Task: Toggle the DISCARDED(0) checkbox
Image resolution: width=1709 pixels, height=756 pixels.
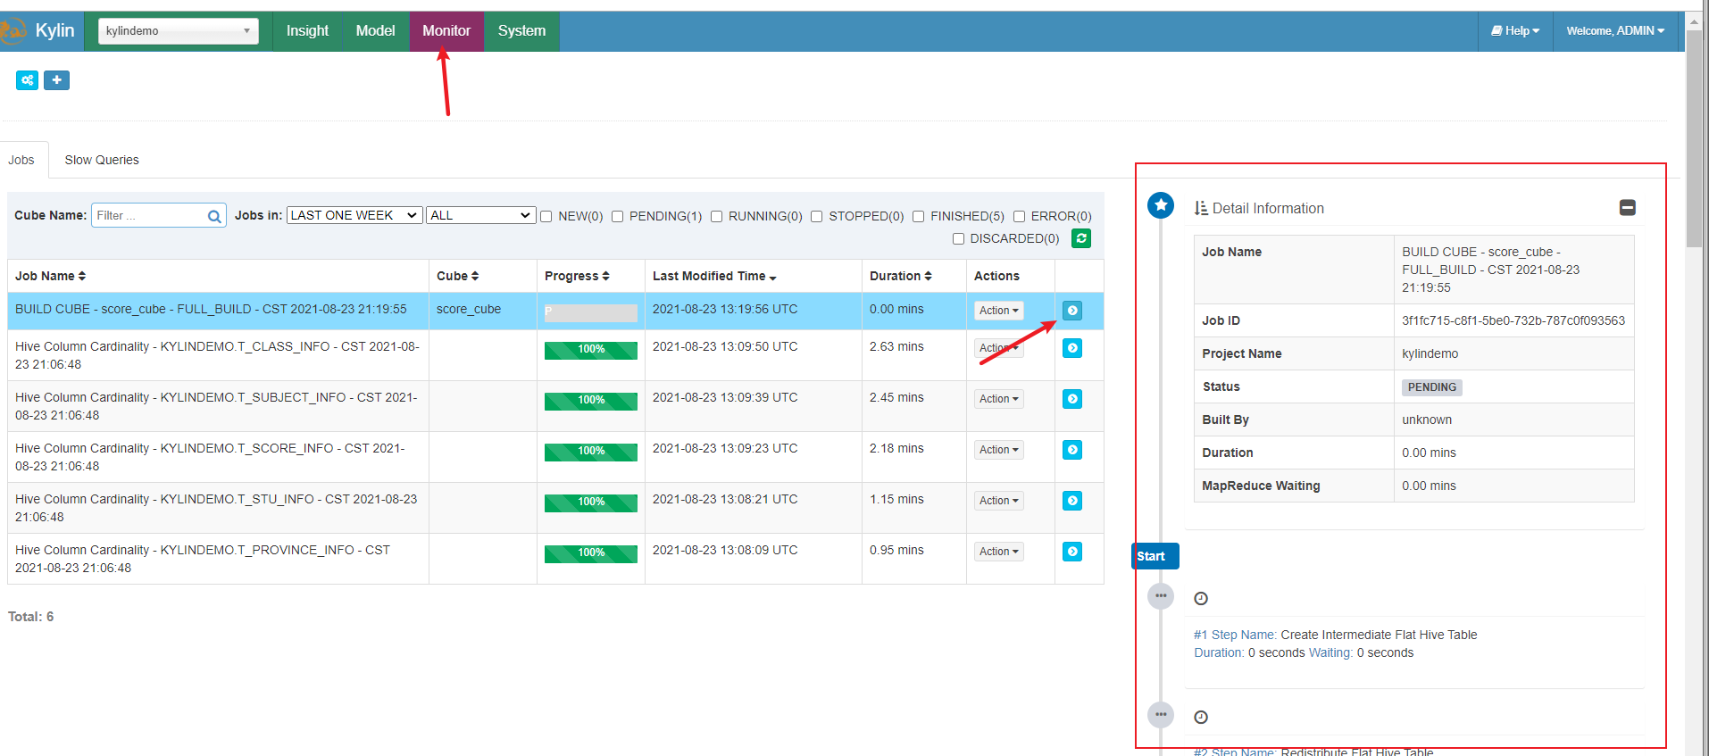Action: point(958,238)
